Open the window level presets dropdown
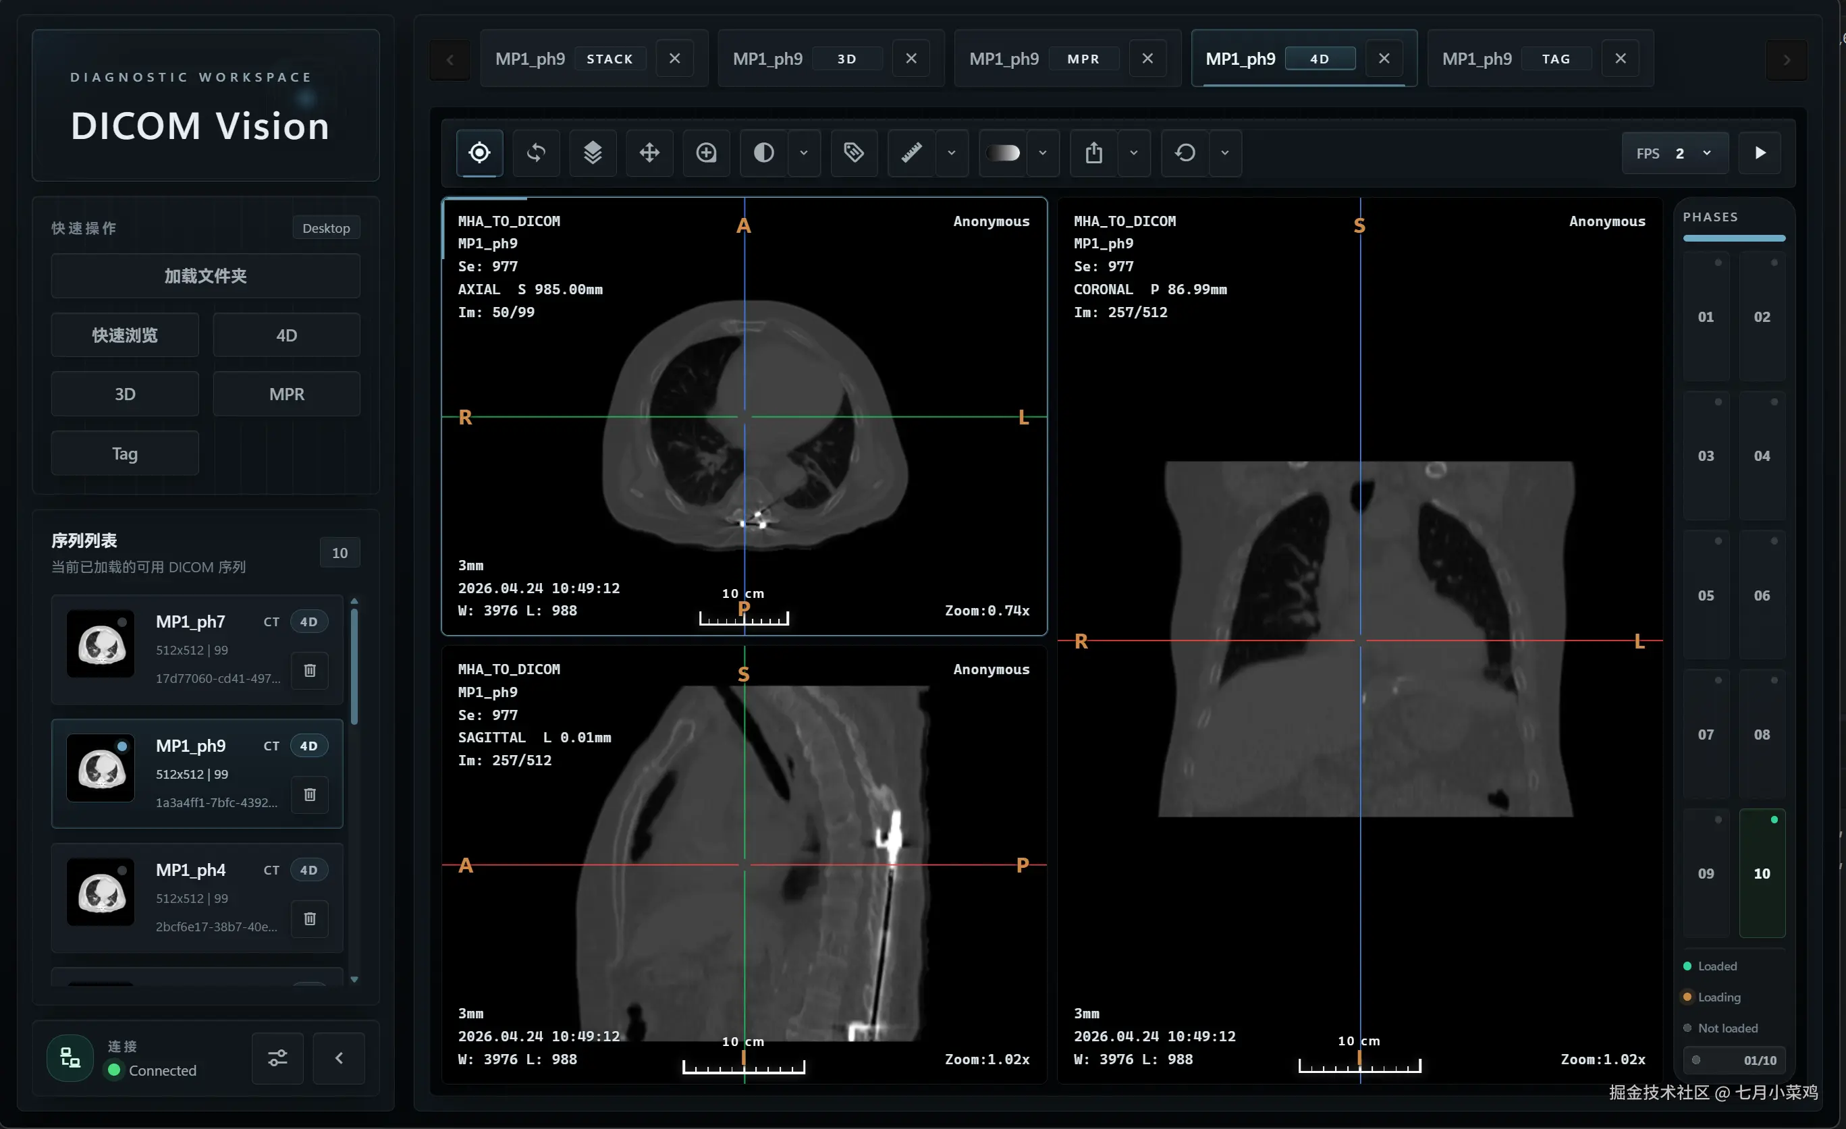 (x=804, y=153)
